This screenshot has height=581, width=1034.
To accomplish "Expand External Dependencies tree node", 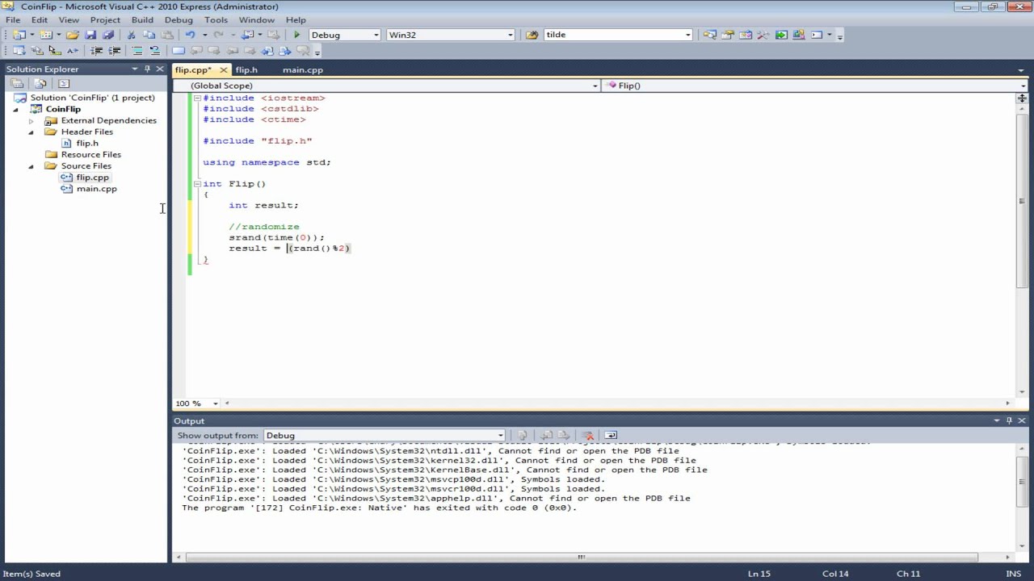I will 32,121.
